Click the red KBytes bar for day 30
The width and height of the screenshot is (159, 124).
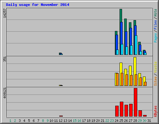145,116
